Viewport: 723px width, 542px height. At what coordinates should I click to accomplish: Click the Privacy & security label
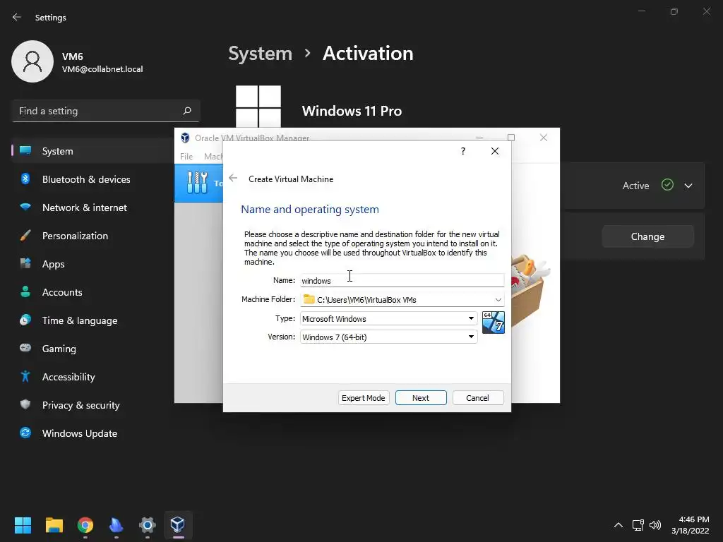point(81,405)
